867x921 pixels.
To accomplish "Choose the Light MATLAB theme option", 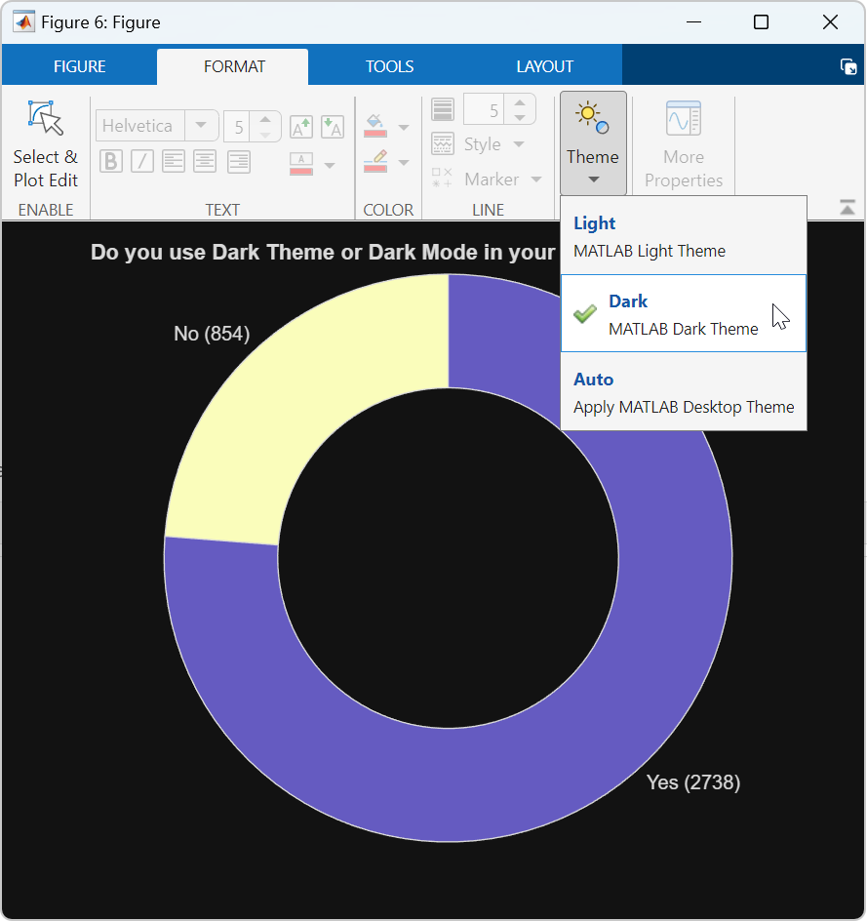I will 683,236.
